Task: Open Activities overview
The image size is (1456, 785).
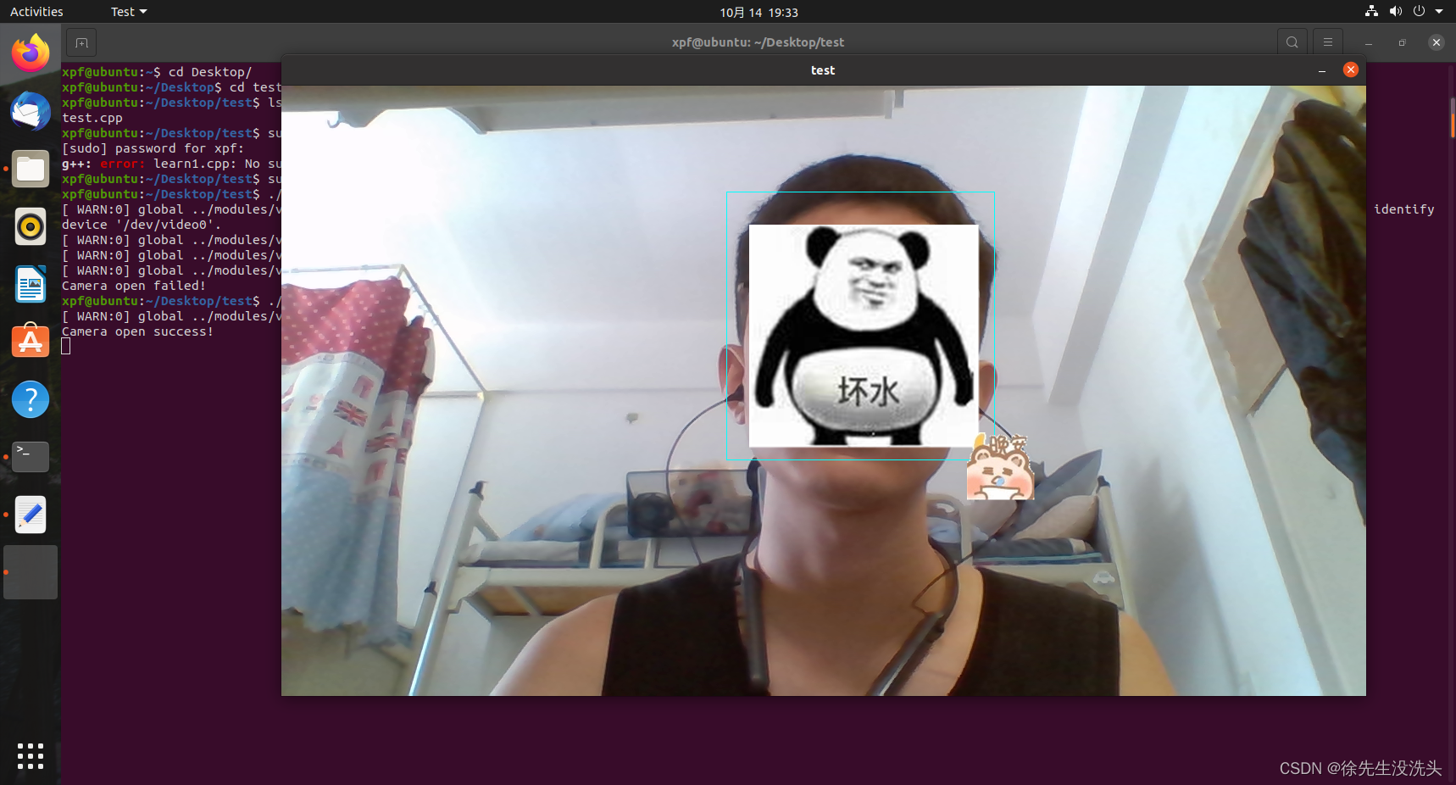Action: (36, 12)
